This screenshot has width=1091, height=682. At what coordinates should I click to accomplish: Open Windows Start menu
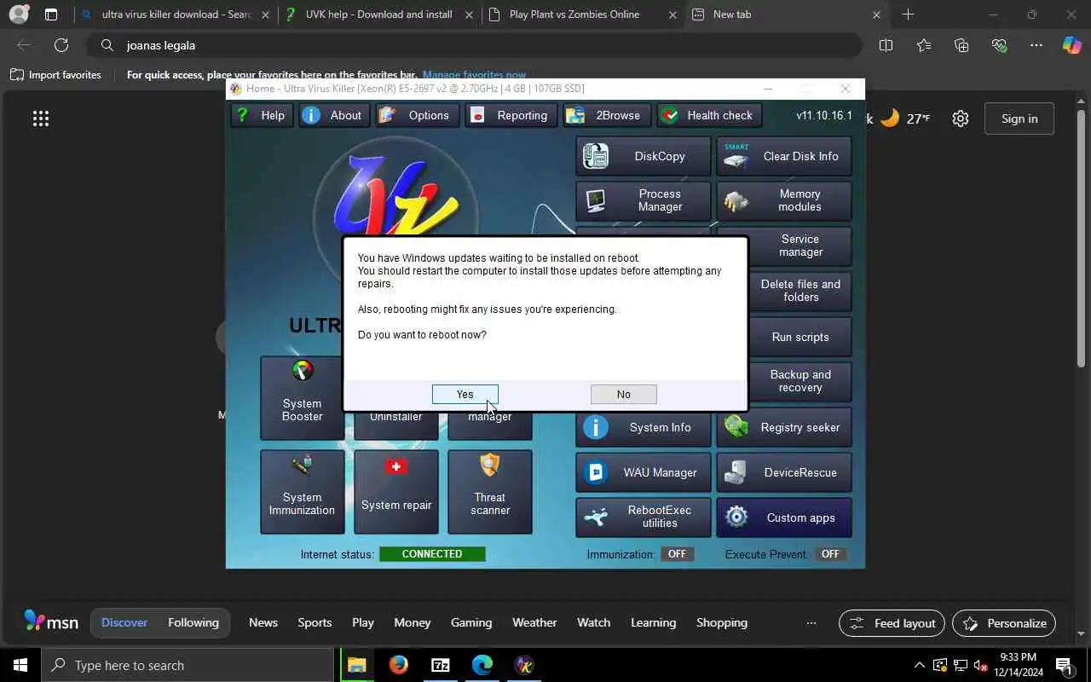pos(20,665)
